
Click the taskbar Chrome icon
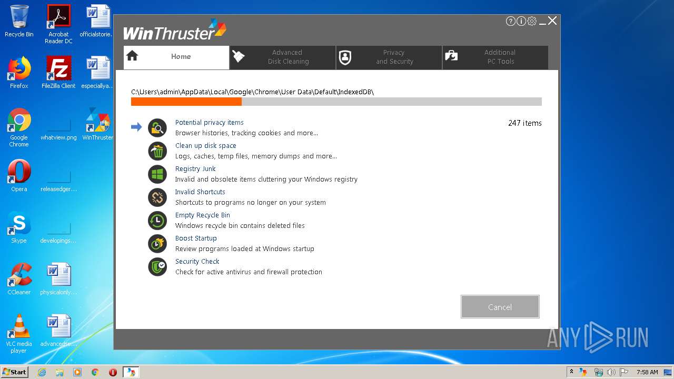click(x=95, y=372)
